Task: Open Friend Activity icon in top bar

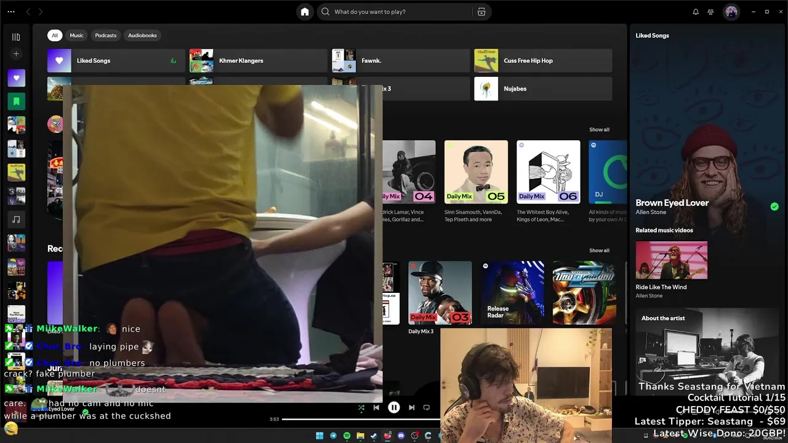Action: [x=710, y=12]
